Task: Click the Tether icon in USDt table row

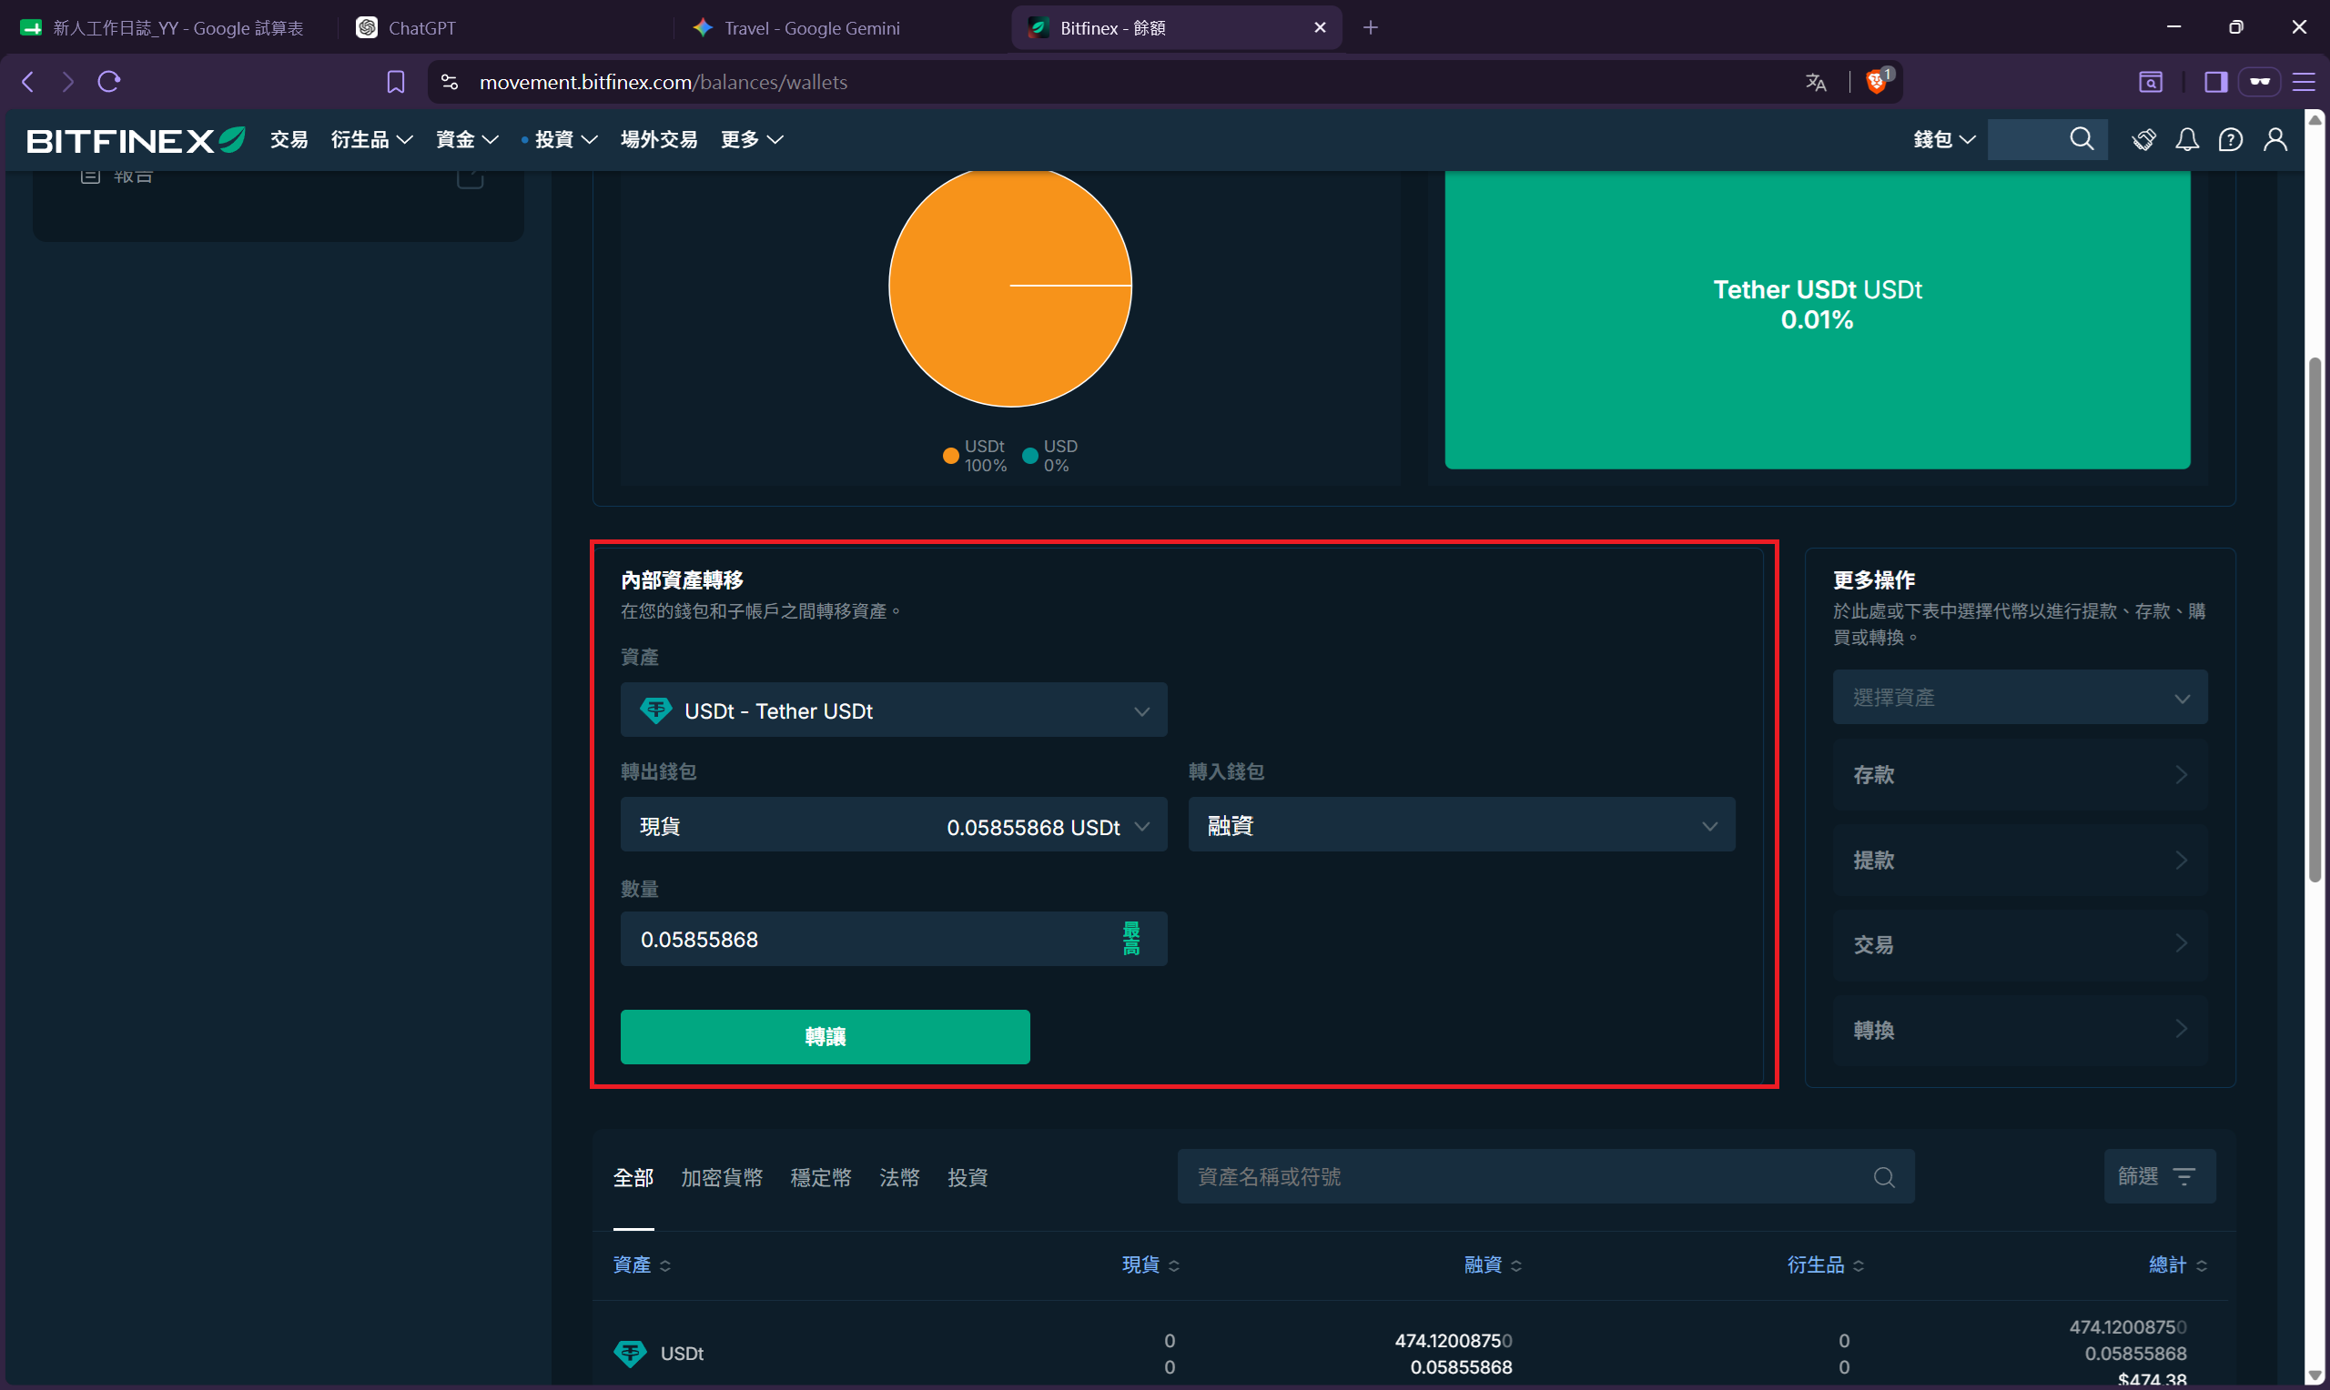Action: pyautogui.click(x=630, y=1353)
